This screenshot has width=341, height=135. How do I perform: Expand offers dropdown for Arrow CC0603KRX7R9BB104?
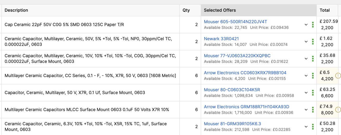pyautogui.click(x=306, y=76)
